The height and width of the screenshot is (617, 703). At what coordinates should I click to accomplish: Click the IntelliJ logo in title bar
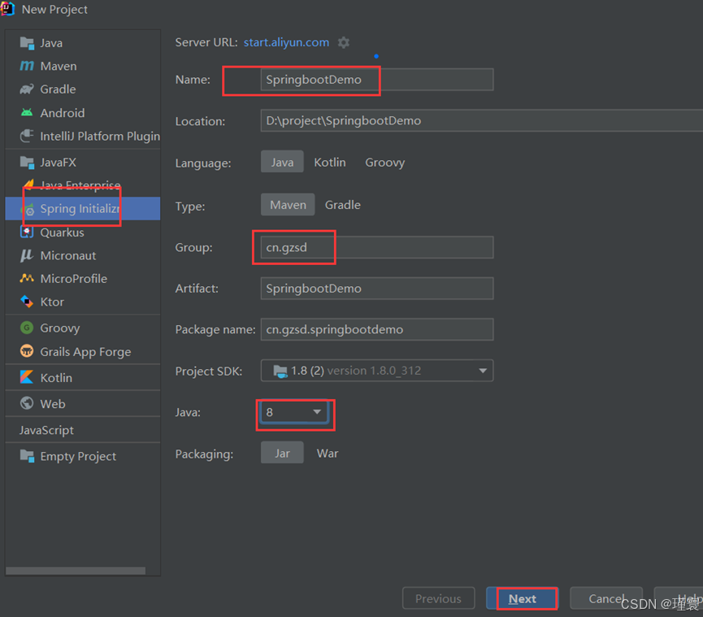click(x=7, y=8)
